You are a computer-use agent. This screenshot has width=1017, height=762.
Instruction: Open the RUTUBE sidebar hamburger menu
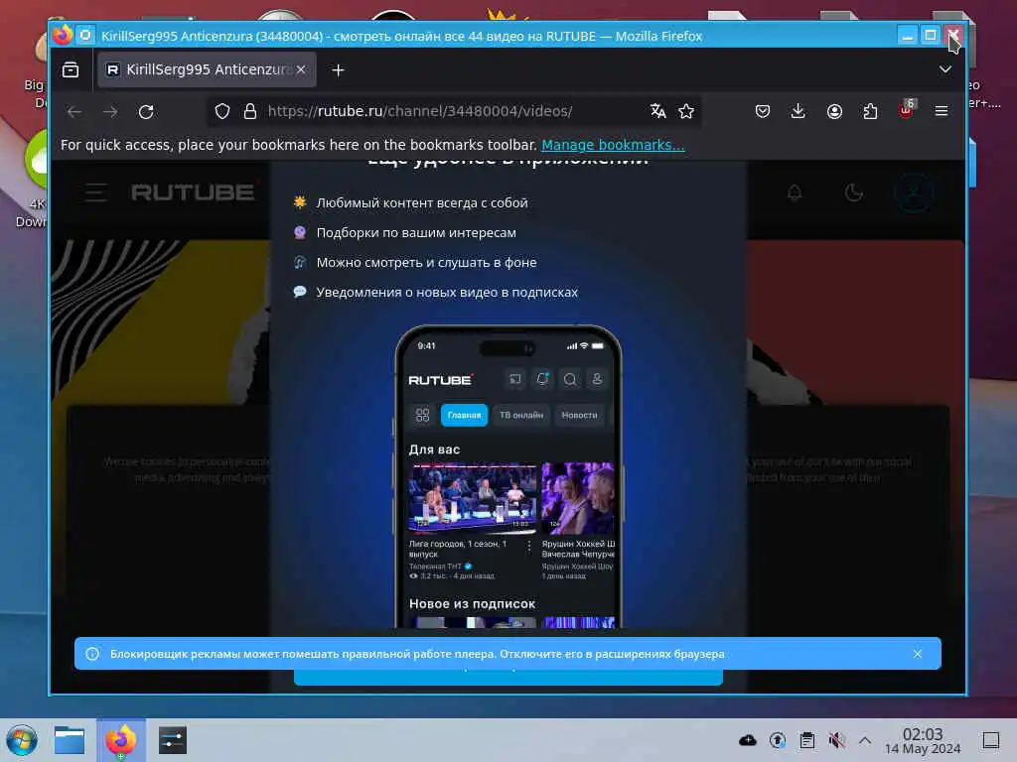(96, 192)
